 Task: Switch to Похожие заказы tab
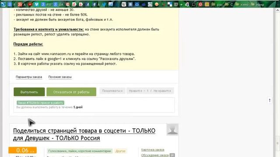[60, 77]
